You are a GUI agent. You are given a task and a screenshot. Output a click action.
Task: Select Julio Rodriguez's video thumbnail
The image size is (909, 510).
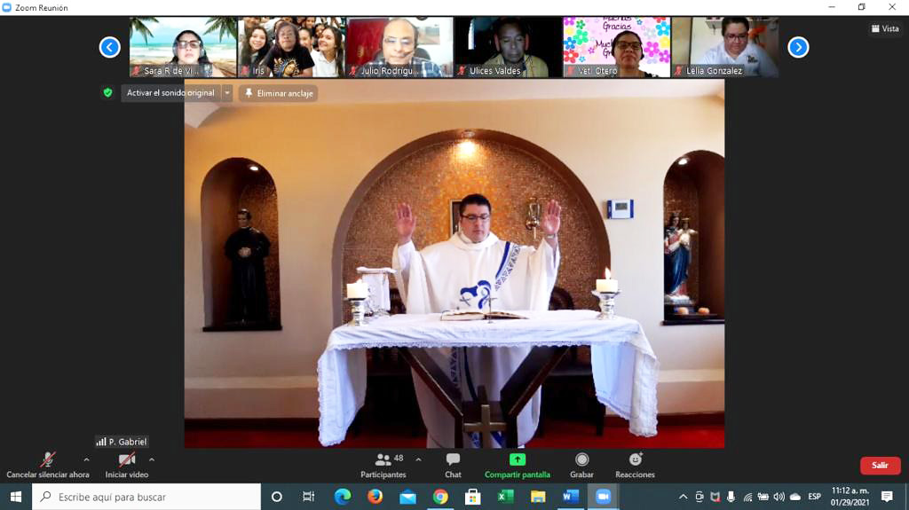tap(399, 47)
